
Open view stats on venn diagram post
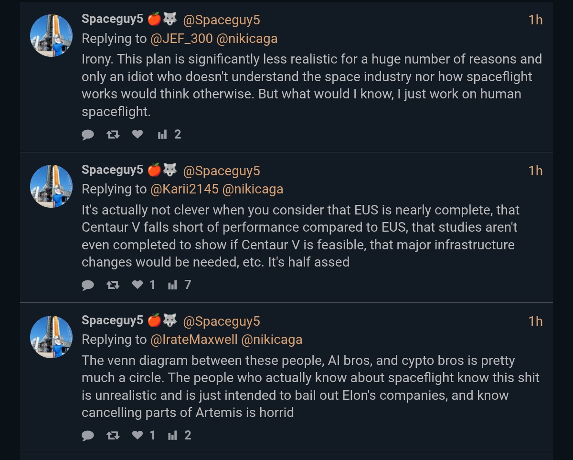172,436
